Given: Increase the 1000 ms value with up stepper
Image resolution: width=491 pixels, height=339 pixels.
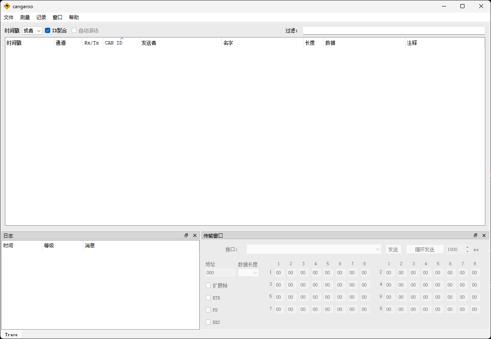Looking at the screenshot, I should [467, 247].
